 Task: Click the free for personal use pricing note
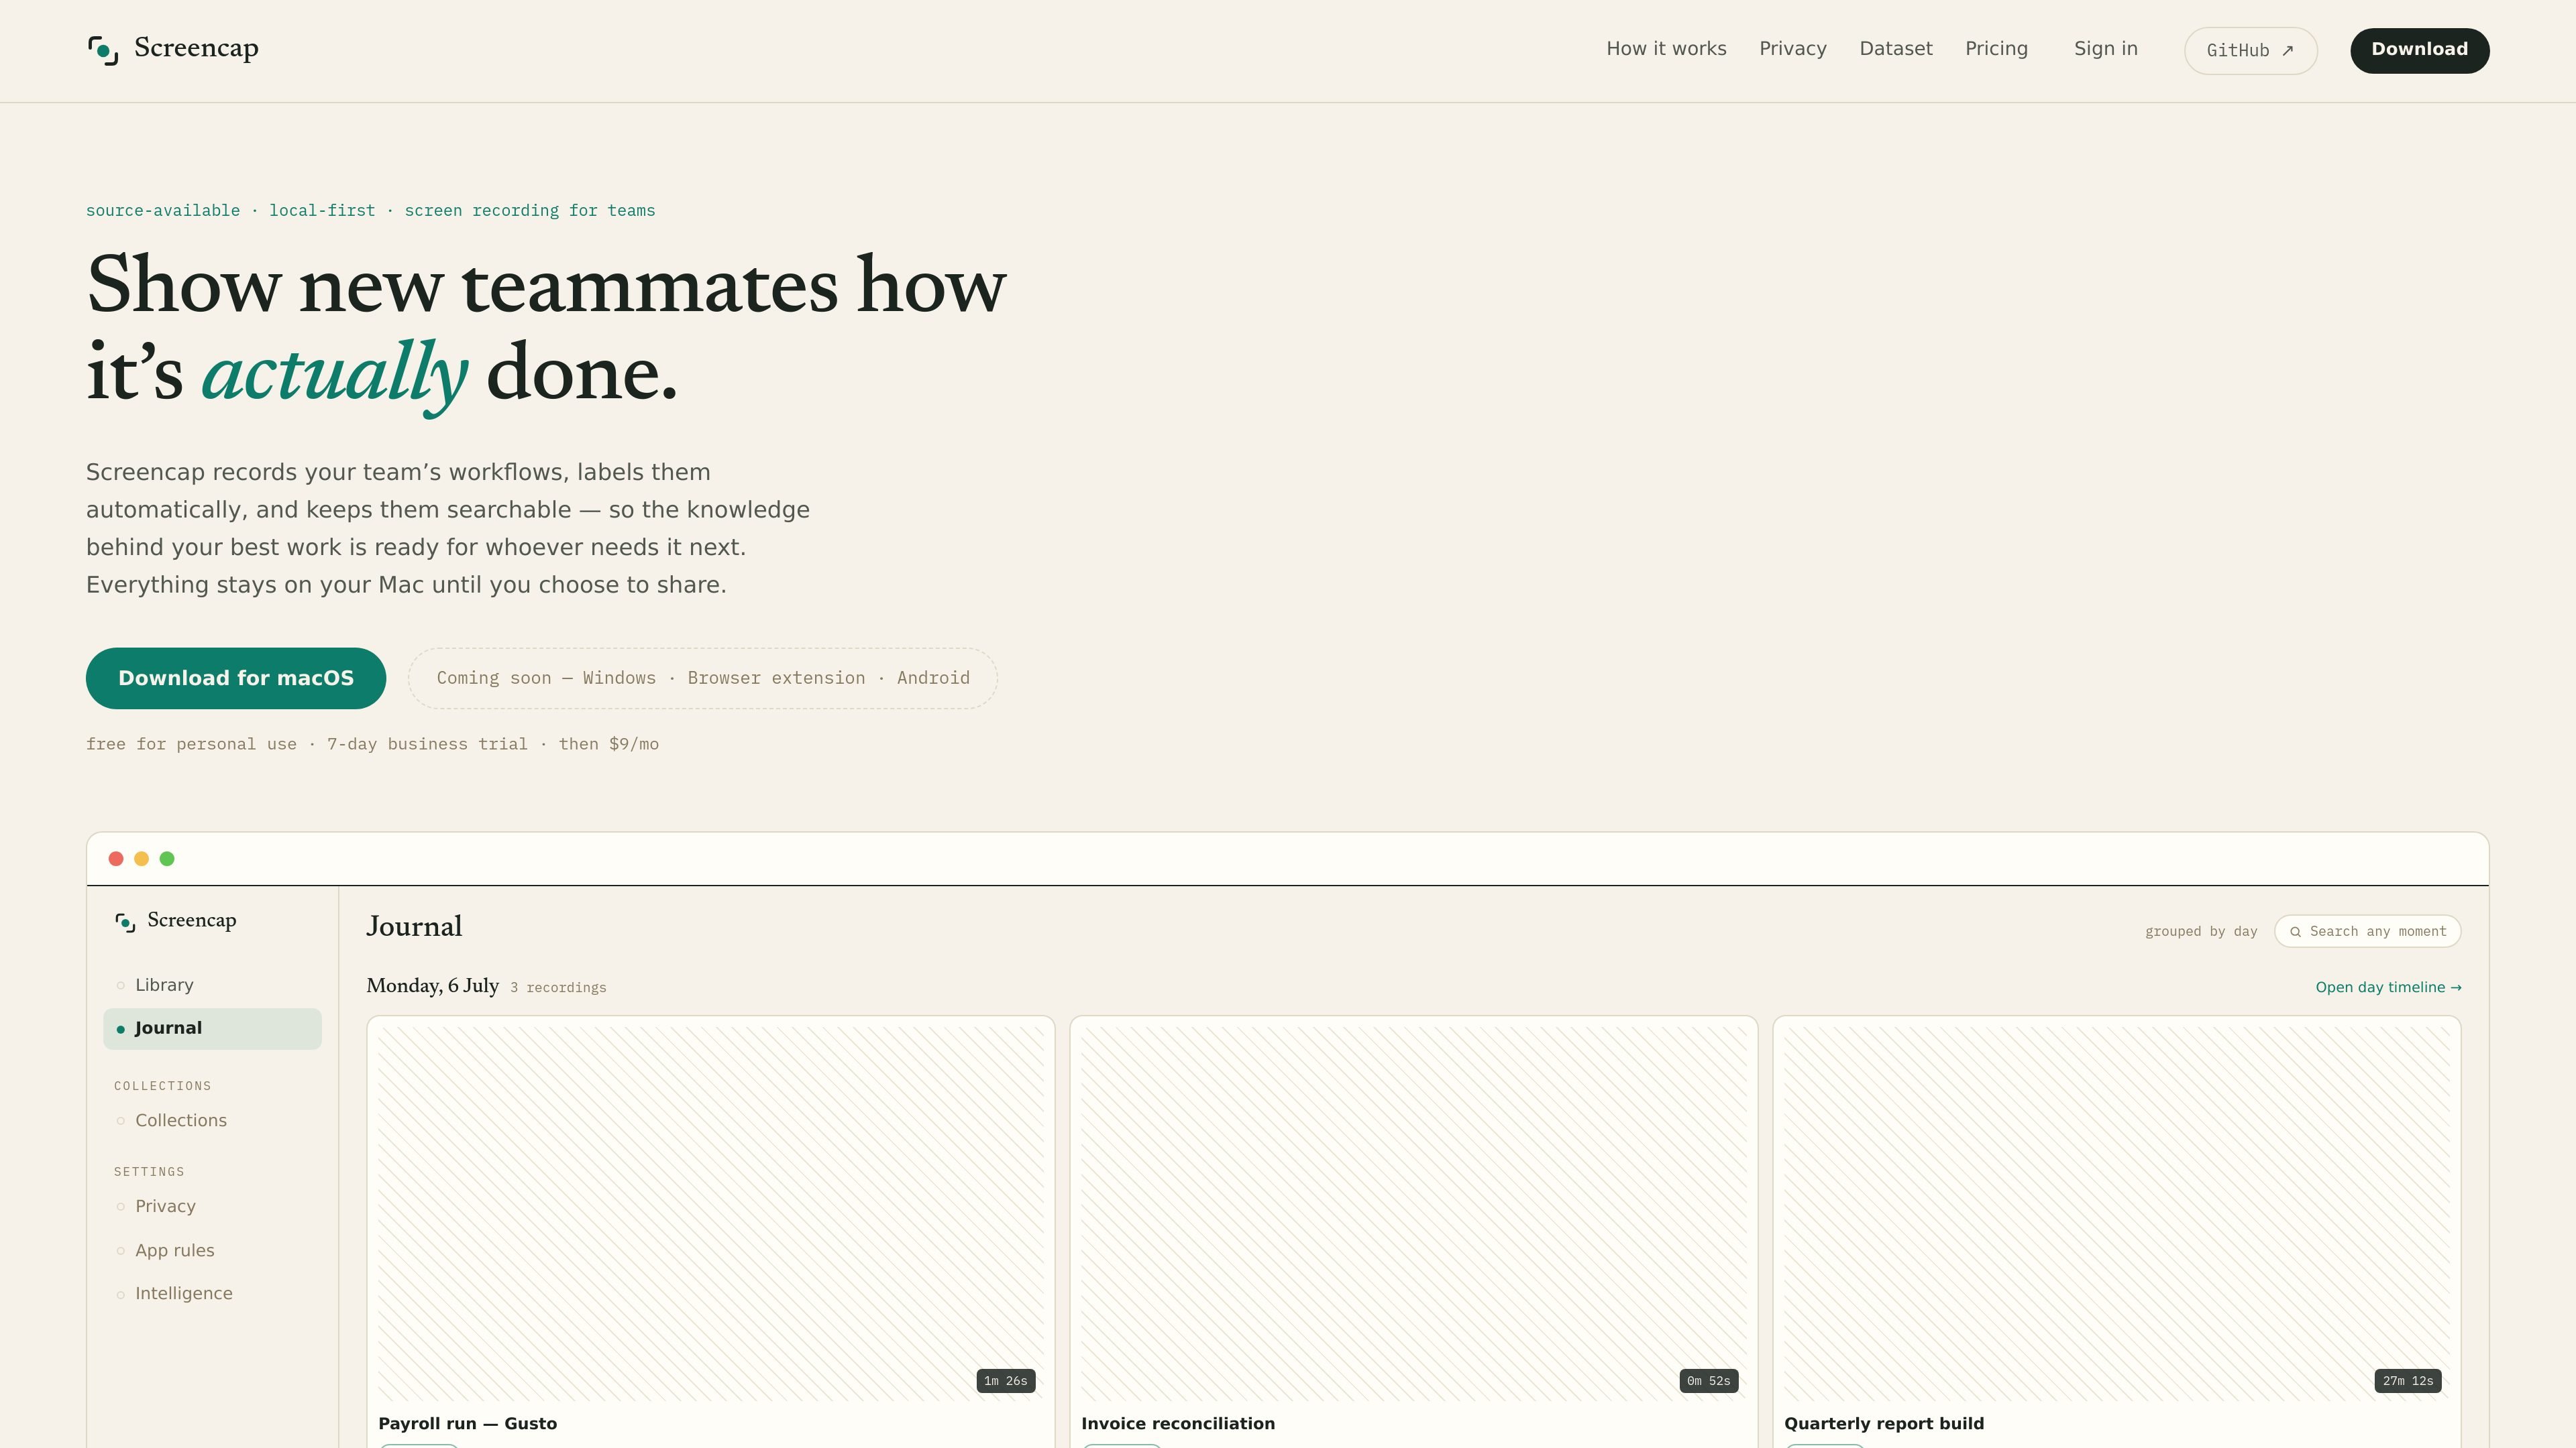pyautogui.click(x=372, y=745)
